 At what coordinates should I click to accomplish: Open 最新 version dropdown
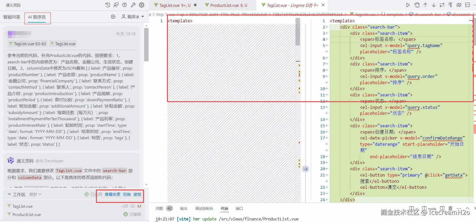[x=35, y=194]
